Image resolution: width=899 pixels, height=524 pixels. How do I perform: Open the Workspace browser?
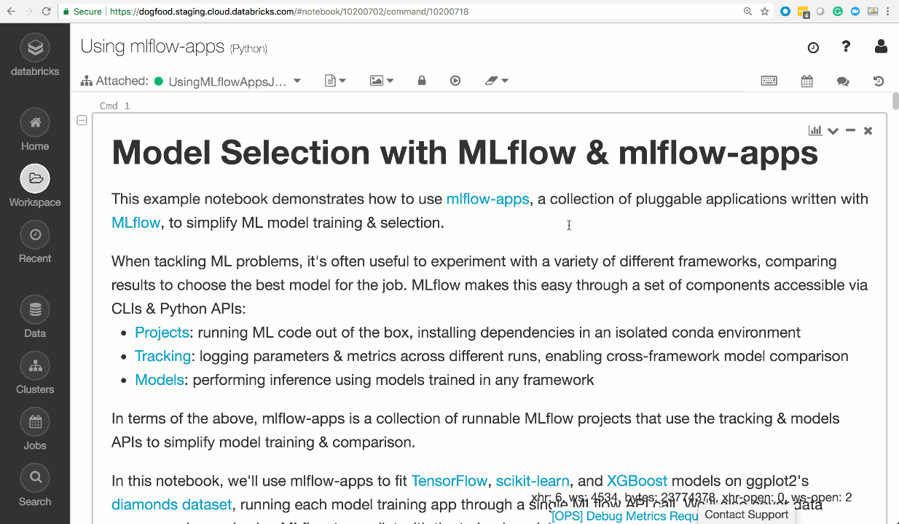point(35,186)
